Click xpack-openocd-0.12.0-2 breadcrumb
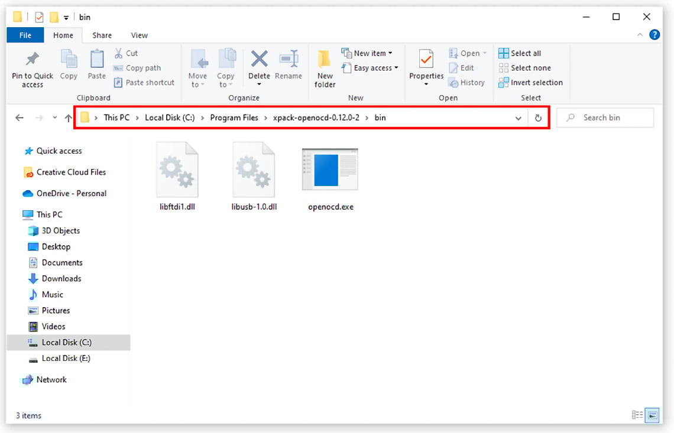This screenshot has height=433, width=674. [x=316, y=118]
